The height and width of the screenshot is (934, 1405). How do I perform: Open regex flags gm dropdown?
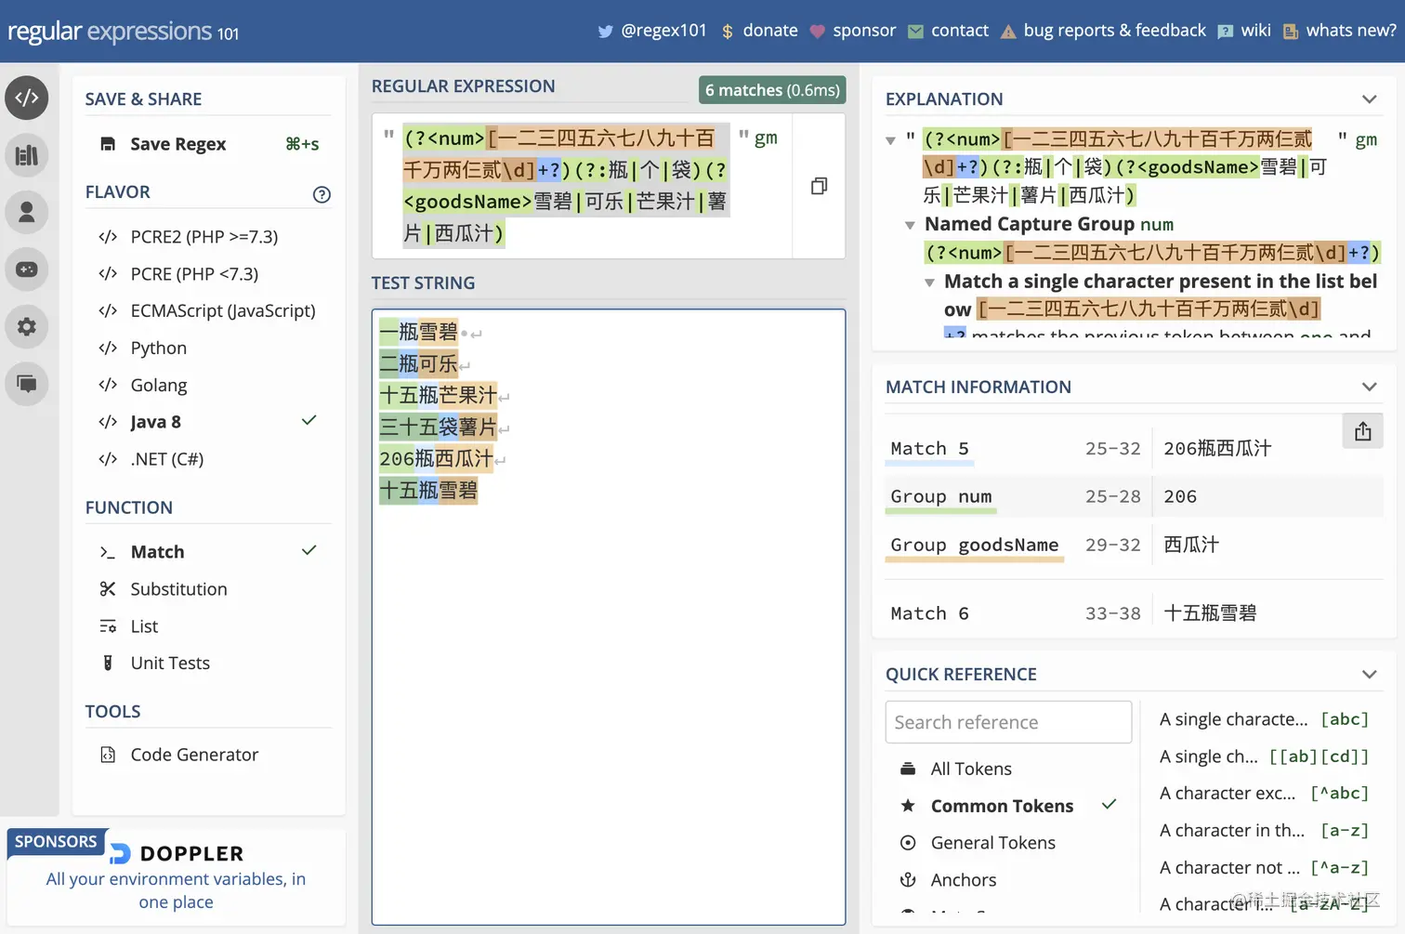(766, 138)
